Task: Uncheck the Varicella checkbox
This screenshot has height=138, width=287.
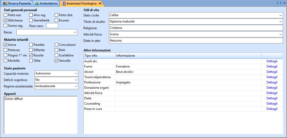Action: [x=56, y=61]
